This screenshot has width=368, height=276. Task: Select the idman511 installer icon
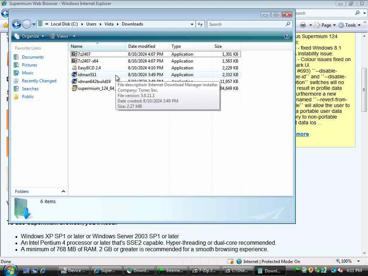[74, 75]
